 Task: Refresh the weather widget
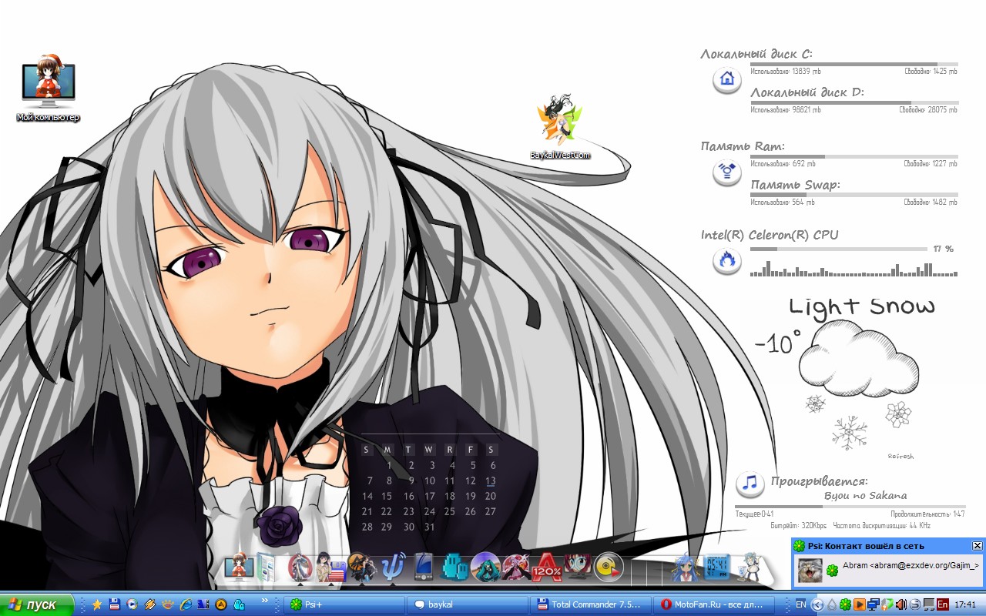900,457
